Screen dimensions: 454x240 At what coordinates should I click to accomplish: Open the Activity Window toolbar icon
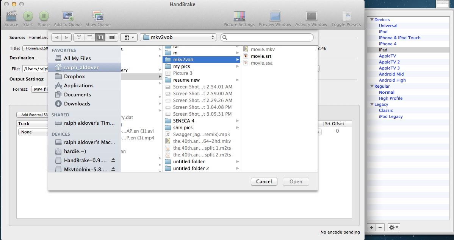[x=311, y=16]
